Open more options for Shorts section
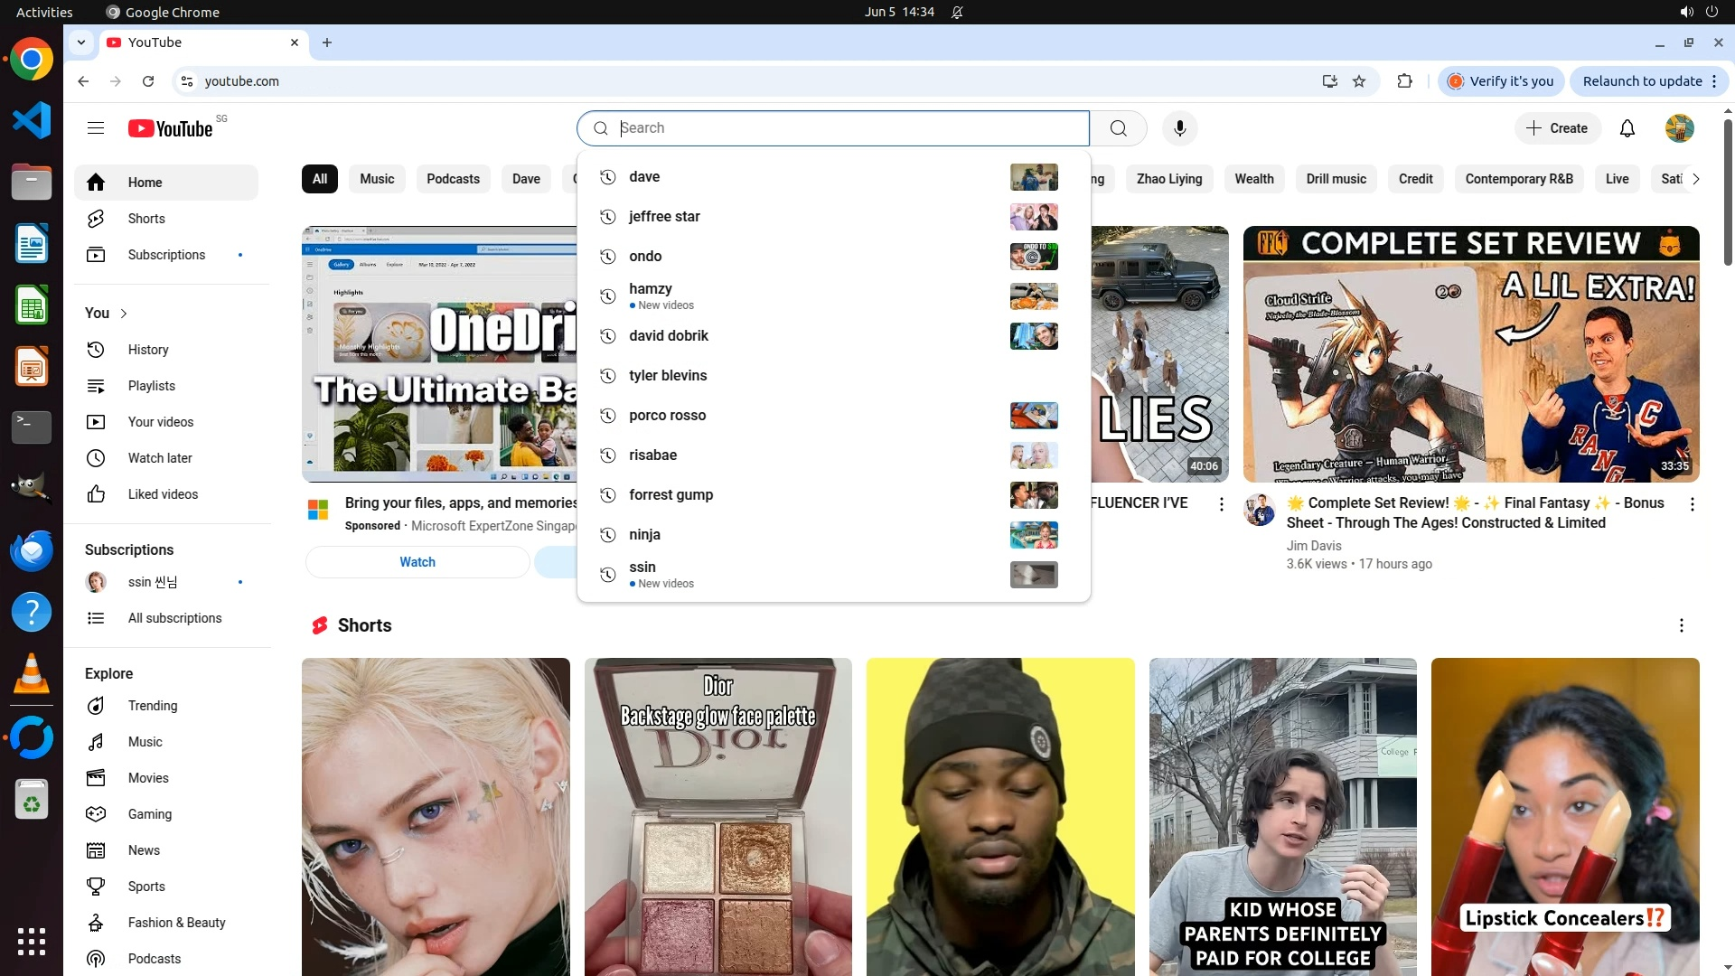 click(1681, 625)
